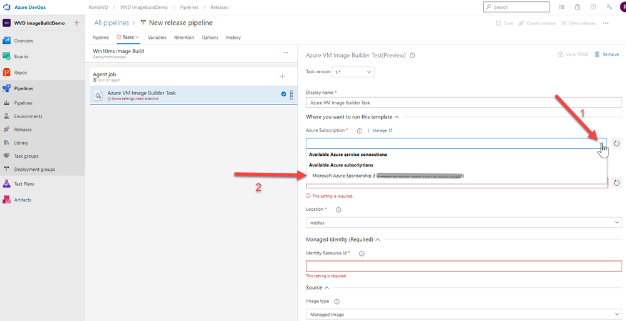Click Create release button
The height and width of the screenshot is (321, 626).
click(x=537, y=23)
